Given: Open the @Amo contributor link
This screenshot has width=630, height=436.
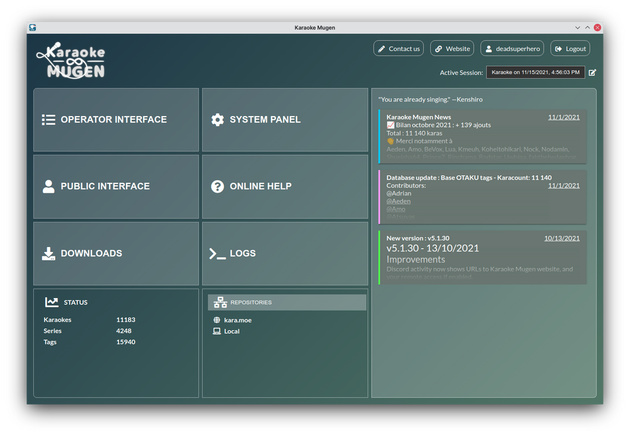Looking at the screenshot, I should click(x=396, y=209).
